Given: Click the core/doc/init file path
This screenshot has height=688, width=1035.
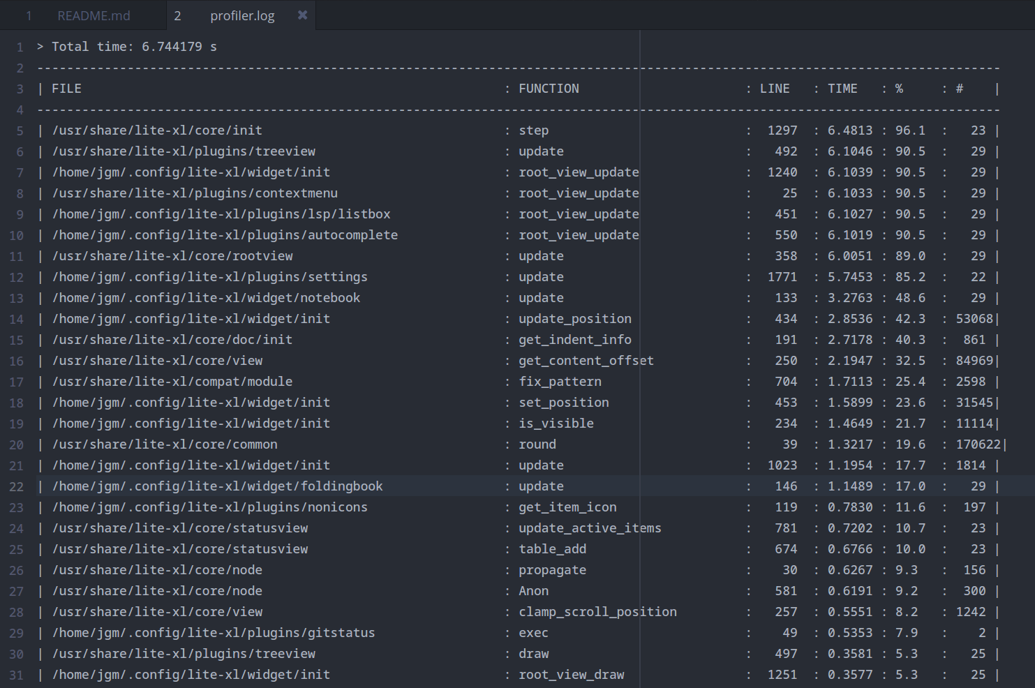Looking at the screenshot, I should click(x=172, y=340).
